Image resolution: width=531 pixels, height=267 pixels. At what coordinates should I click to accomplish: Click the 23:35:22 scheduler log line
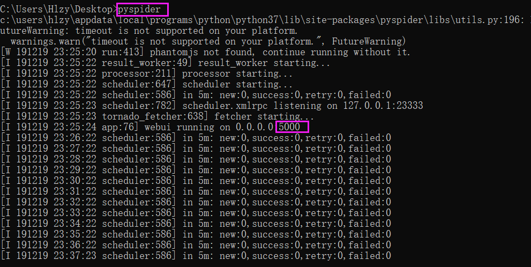point(196,234)
